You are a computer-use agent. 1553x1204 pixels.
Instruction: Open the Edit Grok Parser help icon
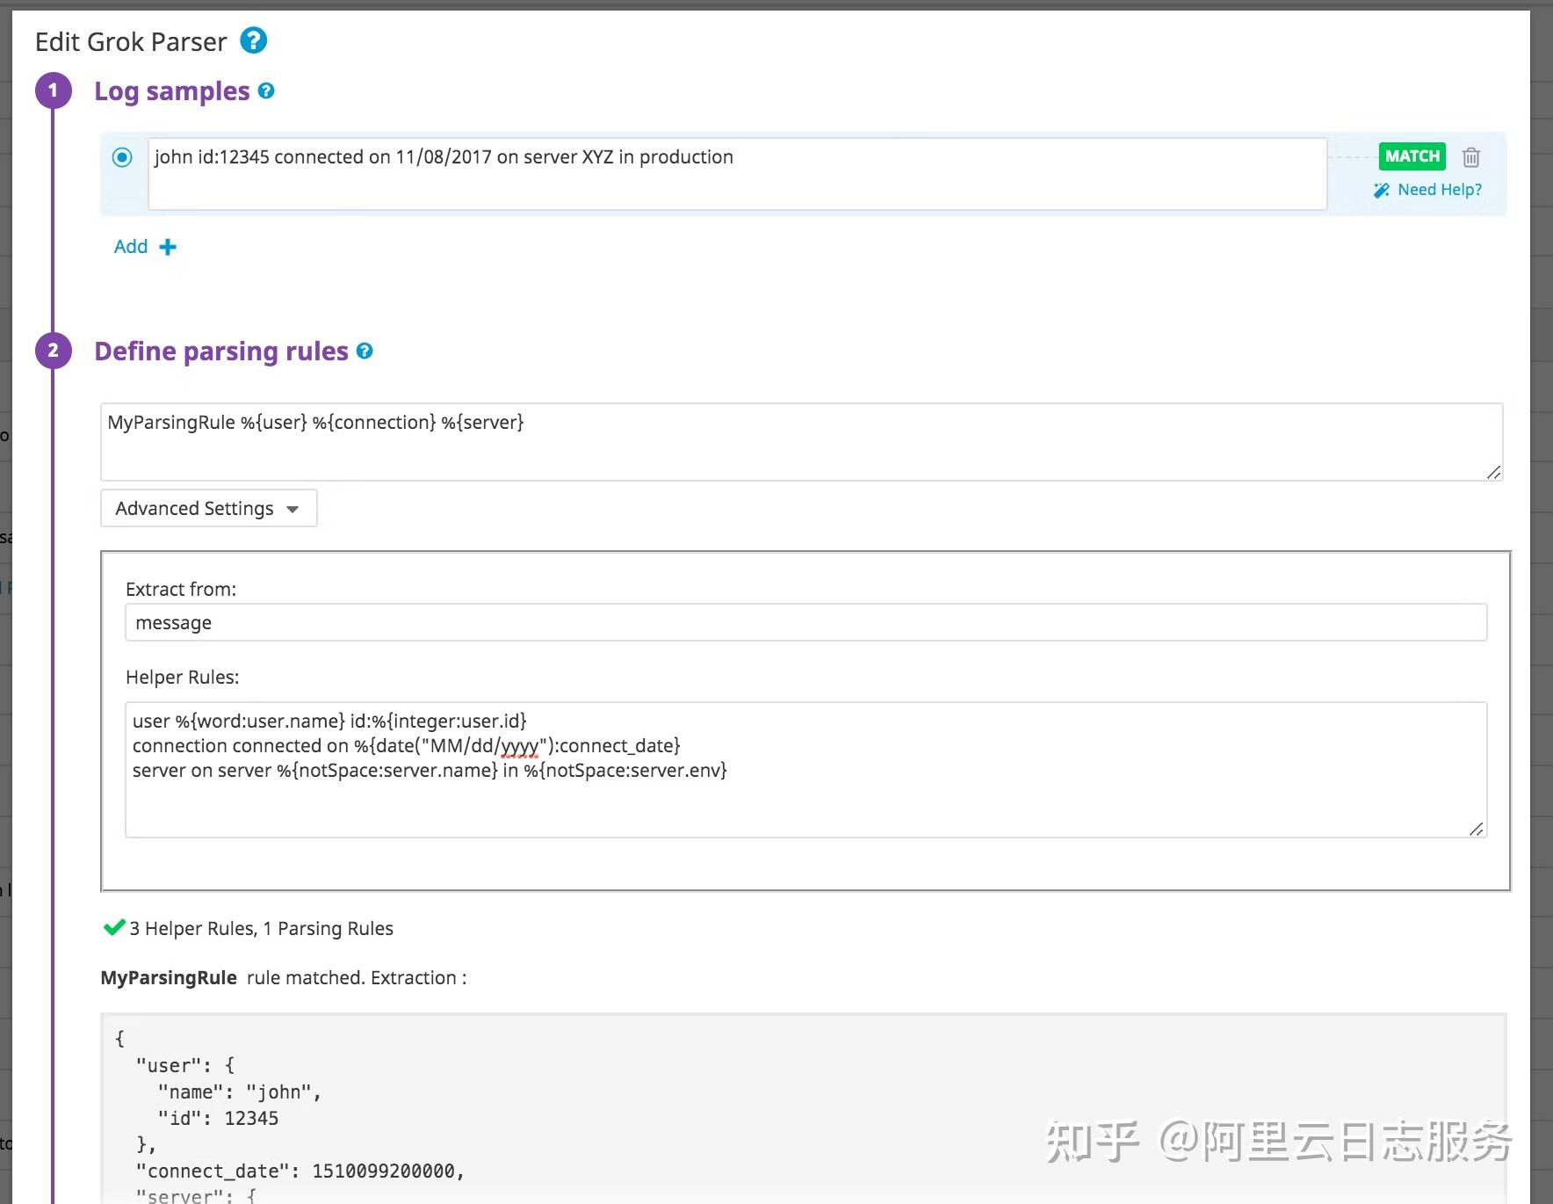[253, 40]
